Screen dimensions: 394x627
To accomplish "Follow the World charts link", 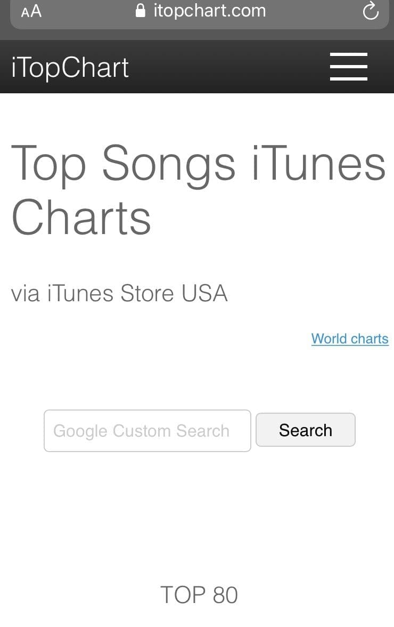I will [350, 339].
